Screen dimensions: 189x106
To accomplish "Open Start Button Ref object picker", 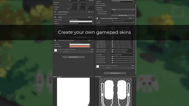I will (x=134, y=52).
